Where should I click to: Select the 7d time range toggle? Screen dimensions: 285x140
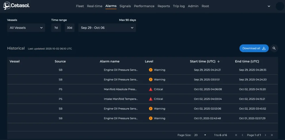click(56, 28)
